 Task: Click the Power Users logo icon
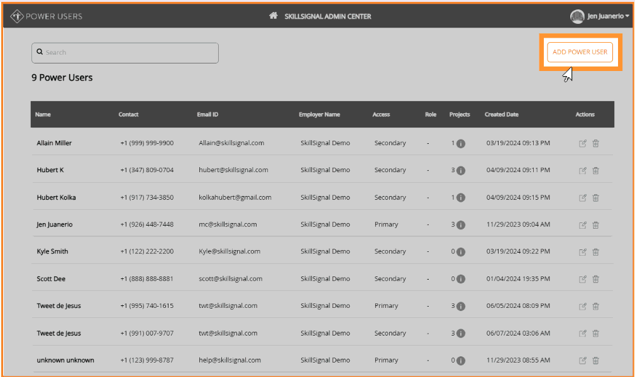point(16,16)
